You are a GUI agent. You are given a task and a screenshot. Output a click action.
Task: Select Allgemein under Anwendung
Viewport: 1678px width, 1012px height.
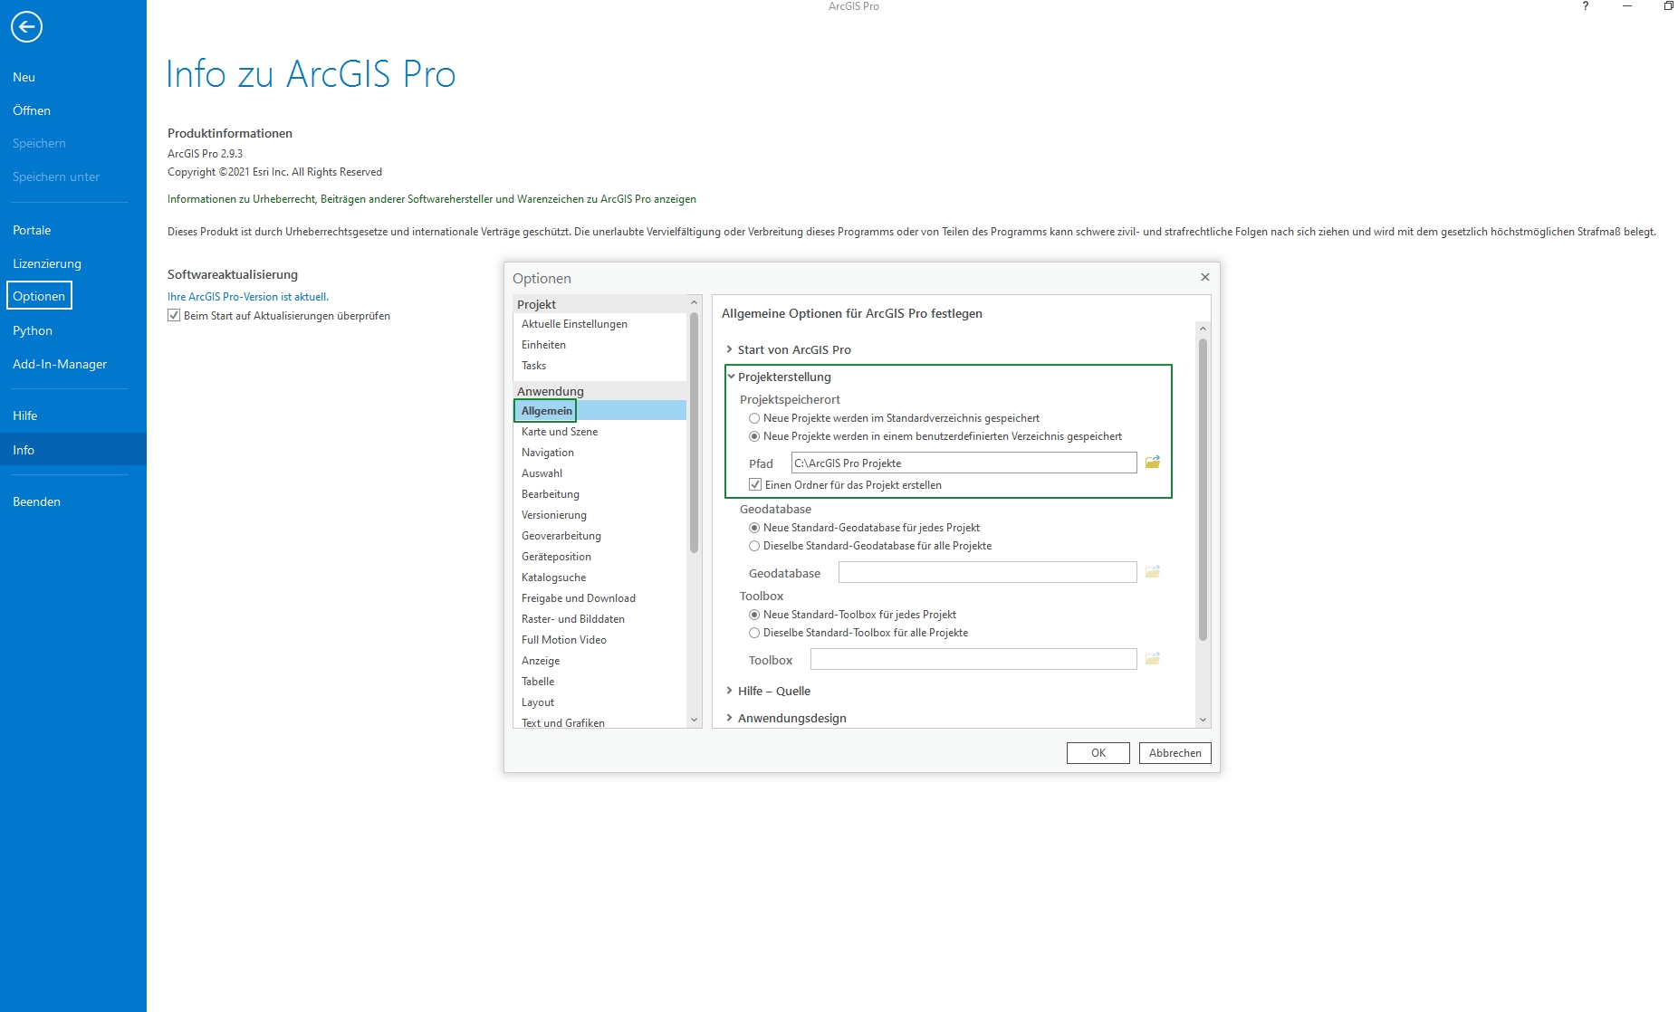[599, 411]
